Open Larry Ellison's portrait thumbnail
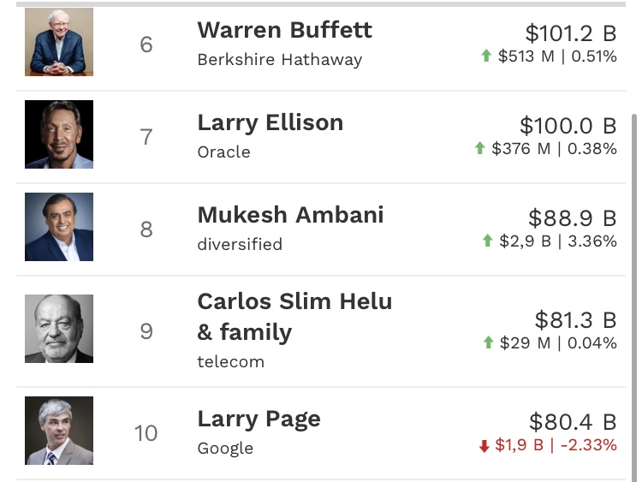642x482 pixels. coord(58,135)
